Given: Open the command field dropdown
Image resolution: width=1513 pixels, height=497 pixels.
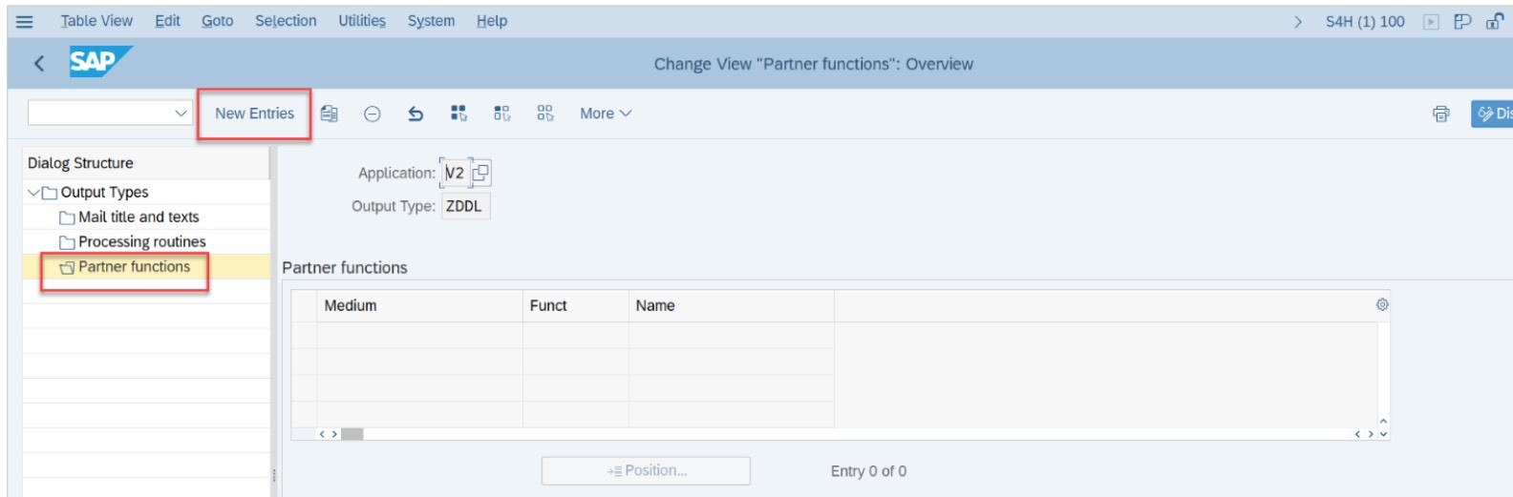Looking at the screenshot, I should [181, 114].
